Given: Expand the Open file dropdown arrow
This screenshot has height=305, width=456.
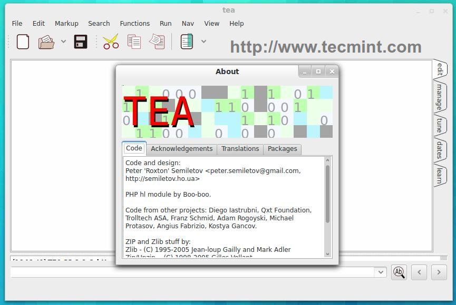Looking at the screenshot, I should point(63,42).
